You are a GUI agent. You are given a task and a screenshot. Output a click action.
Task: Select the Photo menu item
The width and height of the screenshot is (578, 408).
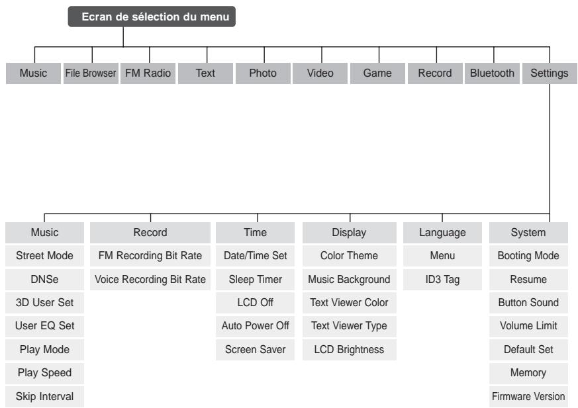click(x=263, y=73)
